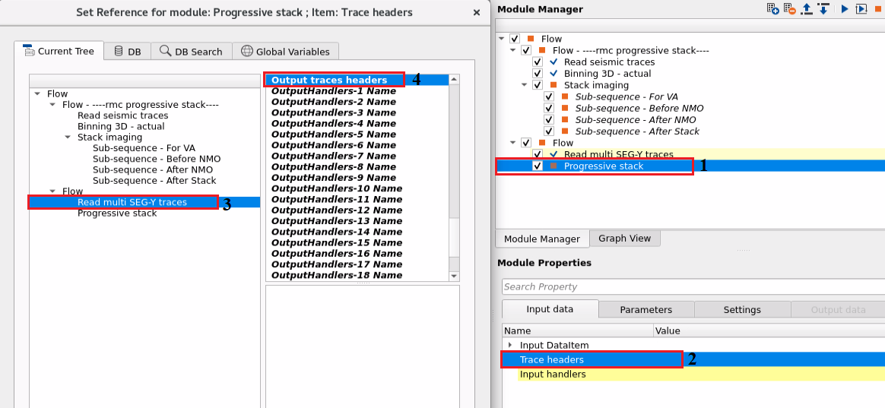Stop execution with the orange square toolbar icon
Screen dimensions: 885x408
879,8
